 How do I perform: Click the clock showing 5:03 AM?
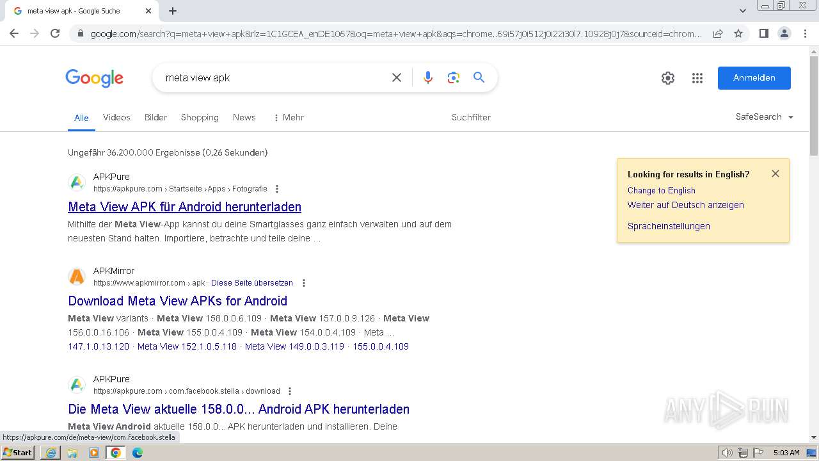[786, 453]
